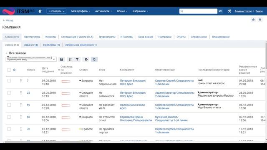Switch to Запросы на изменение (1) subtab
The width and height of the screenshot is (267, 150).
(x=81, y=45)
